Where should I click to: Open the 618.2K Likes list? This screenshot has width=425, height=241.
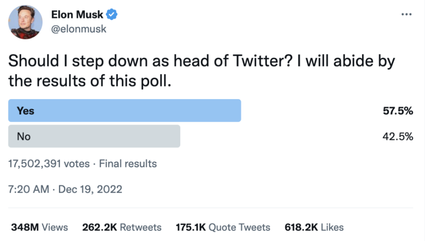click(314, 227)
